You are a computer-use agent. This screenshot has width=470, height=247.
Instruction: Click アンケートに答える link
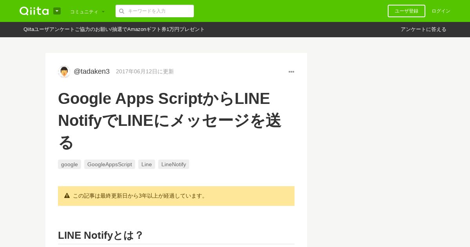click(423, 29)
